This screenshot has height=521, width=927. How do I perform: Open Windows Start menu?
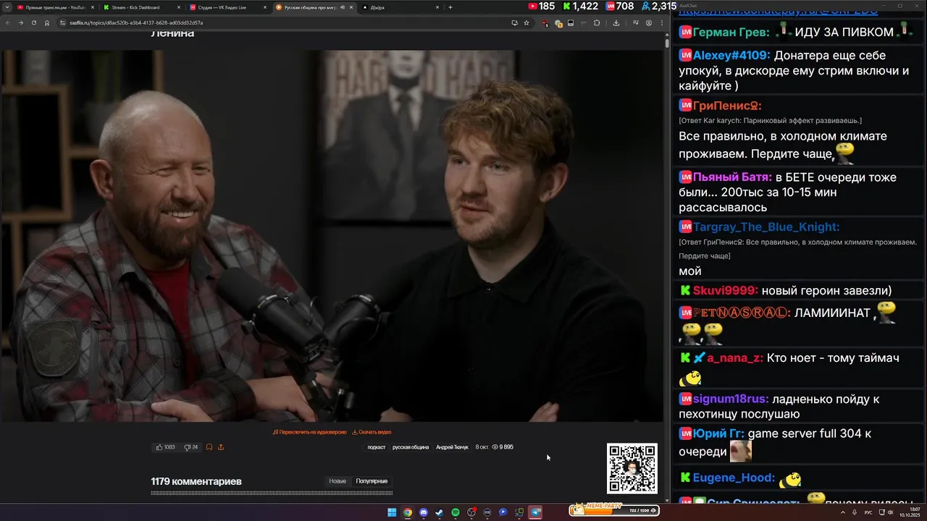pyautogui.click(x=392, y=512)
